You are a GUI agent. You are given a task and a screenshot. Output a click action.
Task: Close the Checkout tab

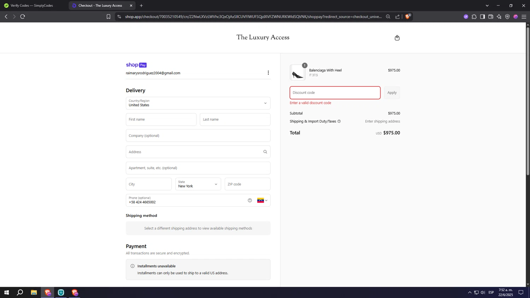pos(131,6)
